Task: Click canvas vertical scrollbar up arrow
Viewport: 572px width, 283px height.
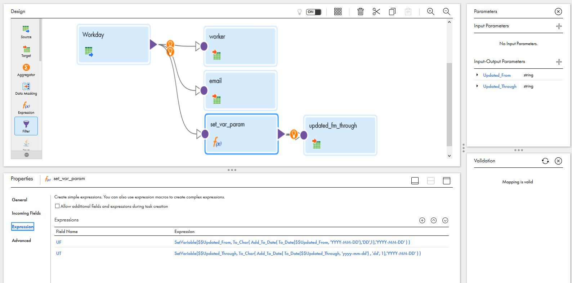Action: coord(449,22)
